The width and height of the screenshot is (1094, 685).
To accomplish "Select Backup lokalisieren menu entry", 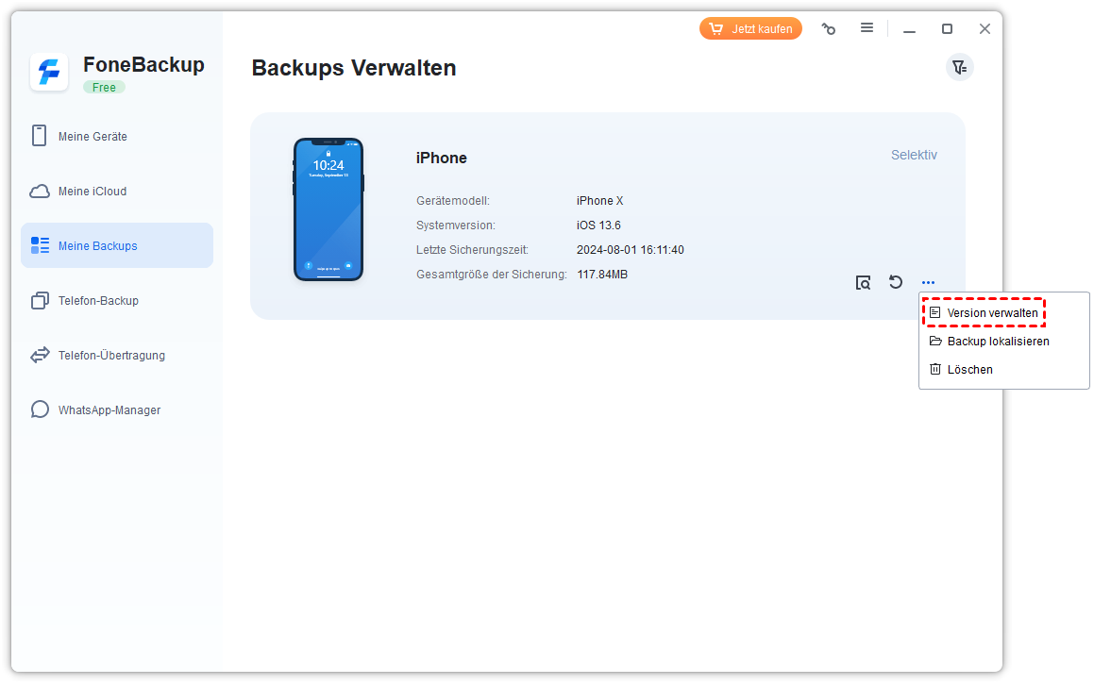I will (x=997, y=342).
